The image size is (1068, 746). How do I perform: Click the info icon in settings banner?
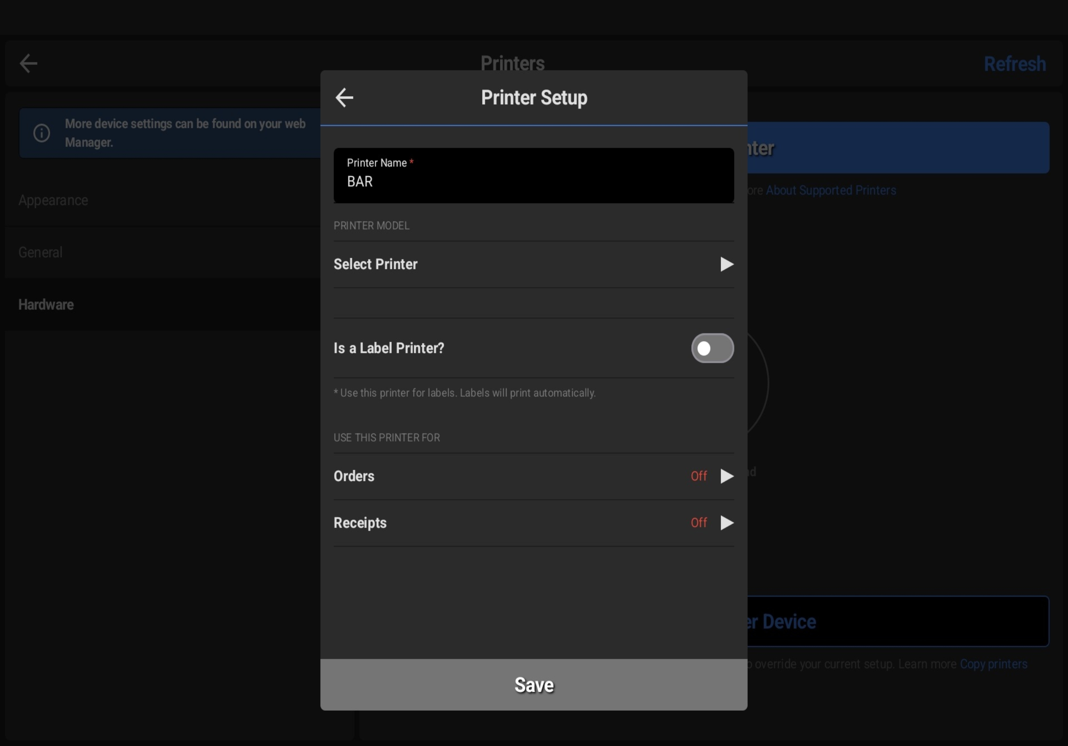(x=42, y=133)
